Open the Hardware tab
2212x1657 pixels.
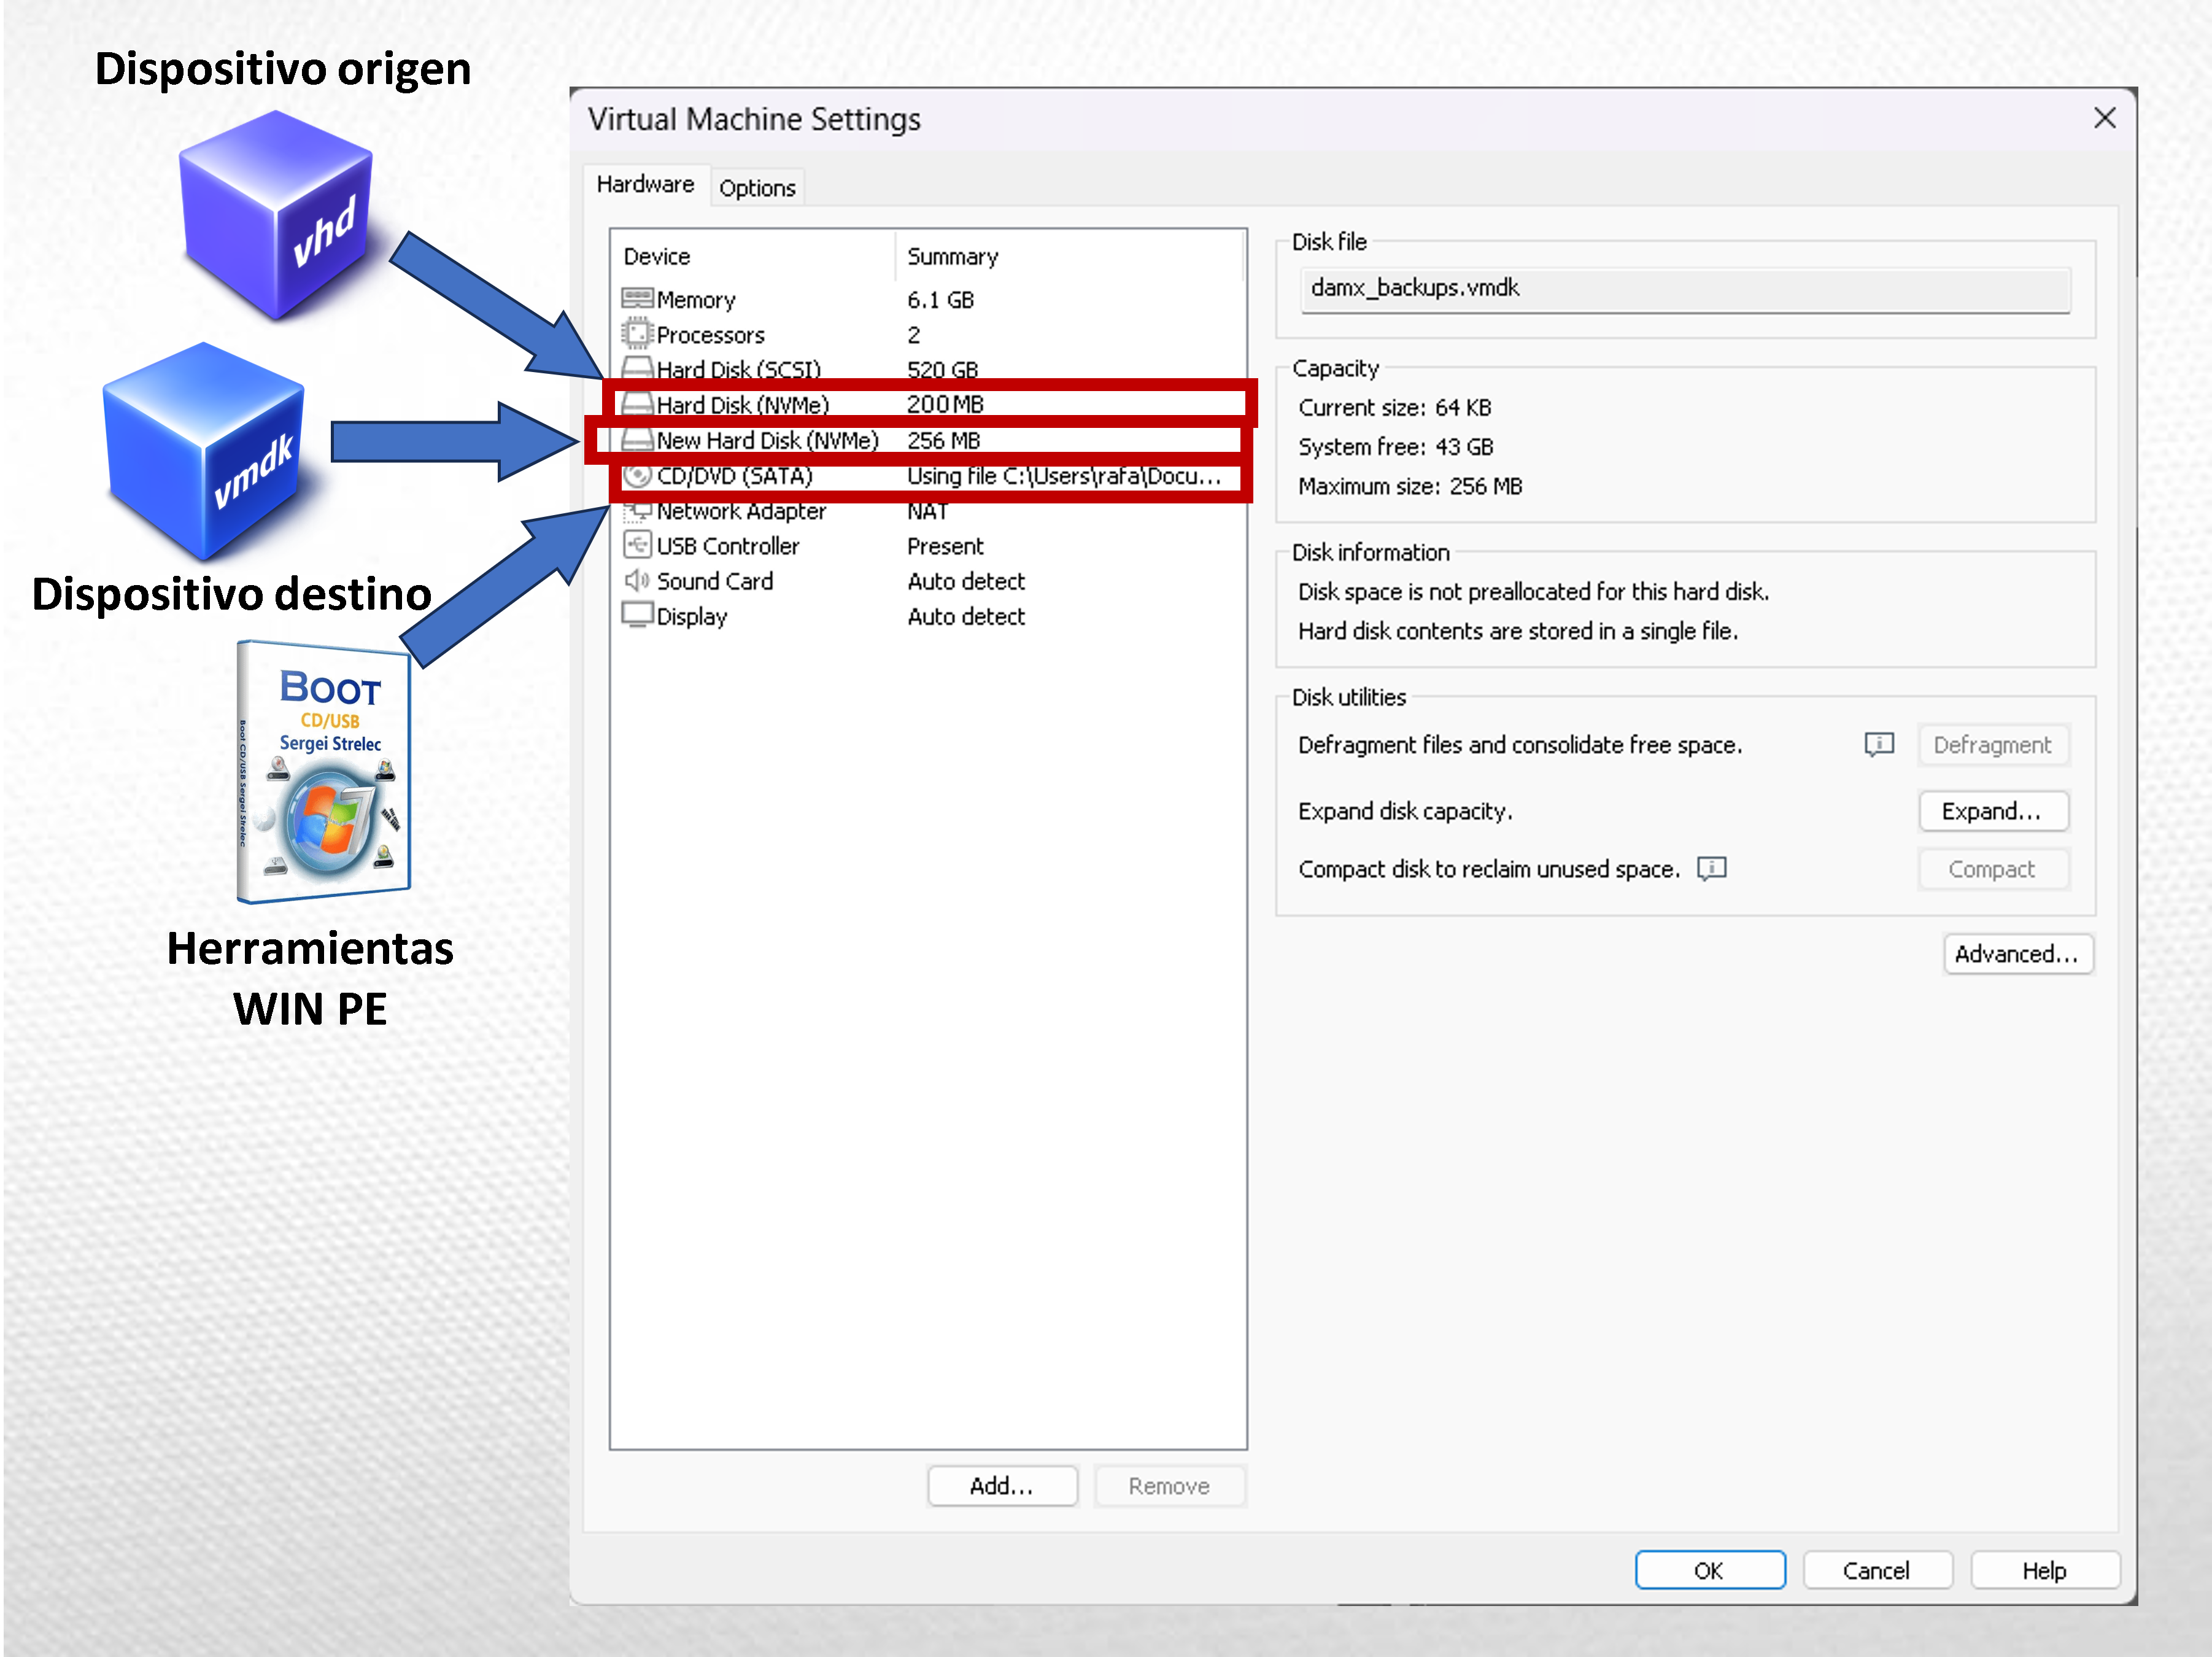(x=645, y=185)
